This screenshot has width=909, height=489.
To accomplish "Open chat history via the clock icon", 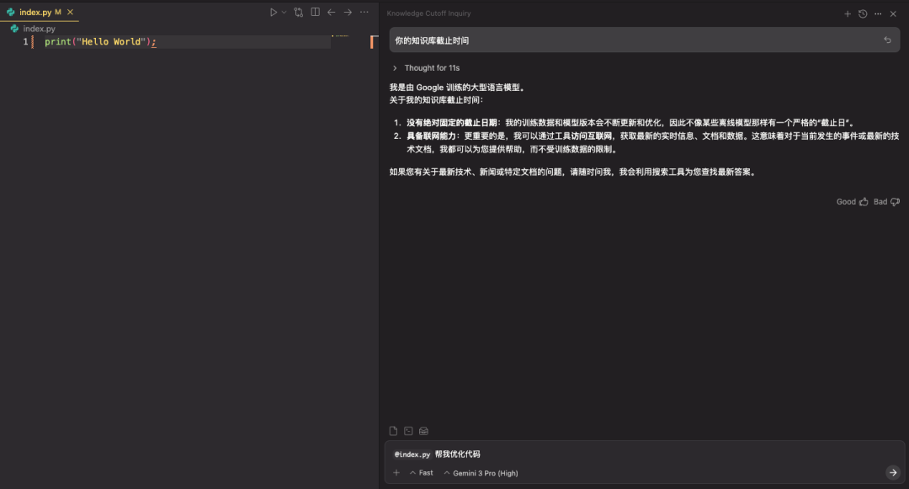I will (x=863, y=13).
